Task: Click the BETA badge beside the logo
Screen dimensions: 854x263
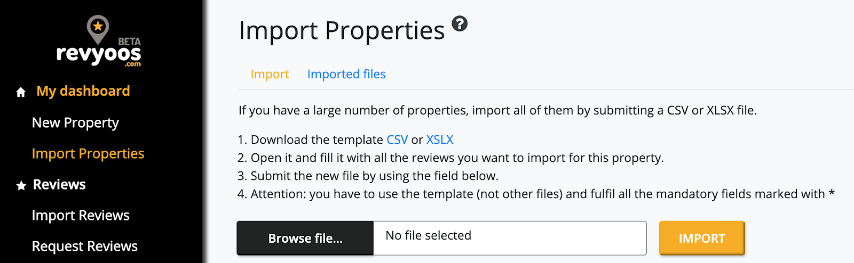Action: (129, 42)
